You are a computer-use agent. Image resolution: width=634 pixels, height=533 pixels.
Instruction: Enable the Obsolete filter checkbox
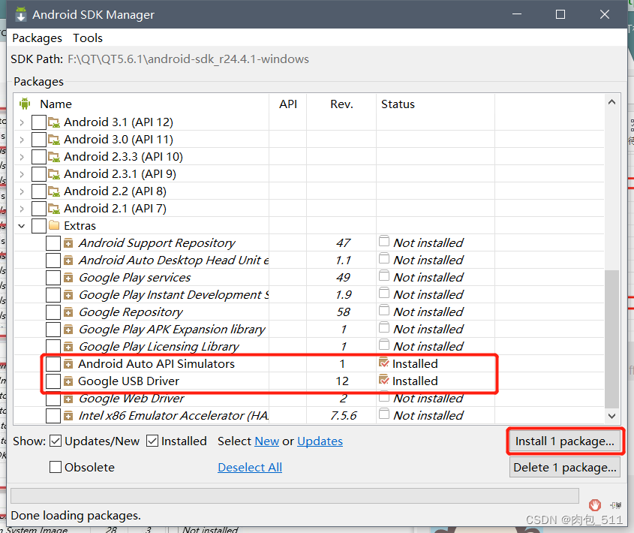pyautogui.click(x=56, y=467)
